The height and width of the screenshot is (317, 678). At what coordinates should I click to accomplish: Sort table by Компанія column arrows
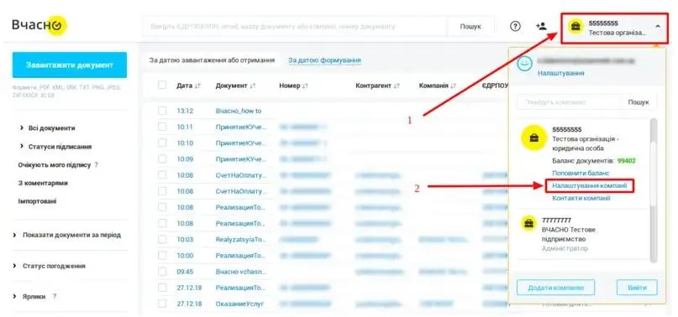453,86
